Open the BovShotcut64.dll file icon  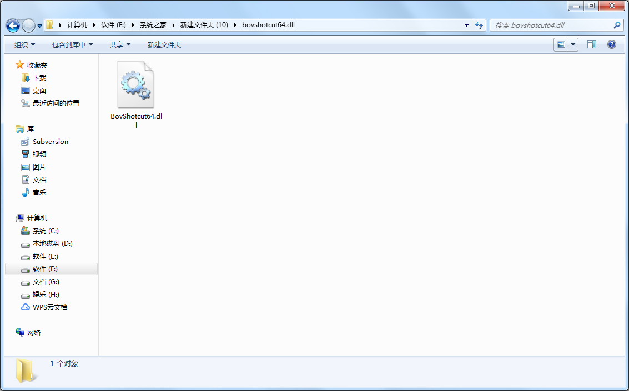[x=135, y=85]
